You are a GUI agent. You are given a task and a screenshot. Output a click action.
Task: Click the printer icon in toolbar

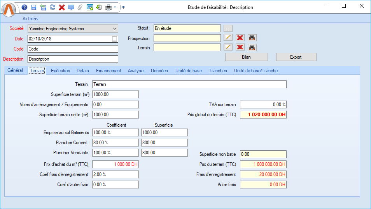click(108, 7)
